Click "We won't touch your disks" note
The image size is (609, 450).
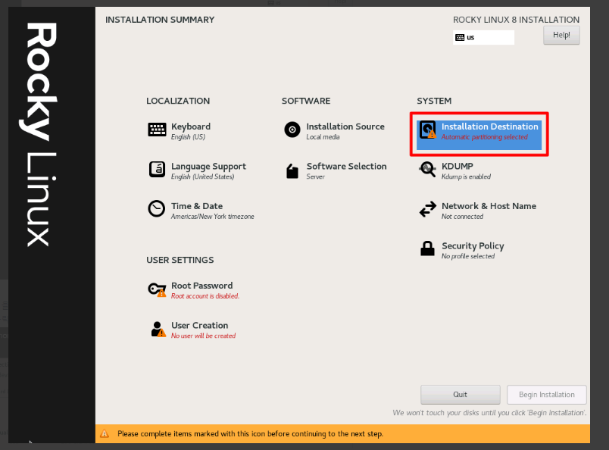pos(489,413)
